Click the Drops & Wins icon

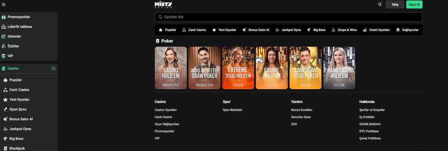click(x=333, y=30)
